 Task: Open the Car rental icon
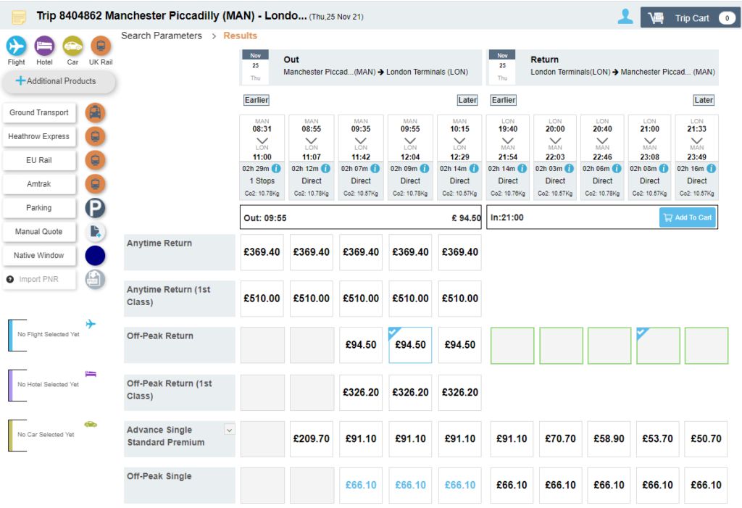72,46
